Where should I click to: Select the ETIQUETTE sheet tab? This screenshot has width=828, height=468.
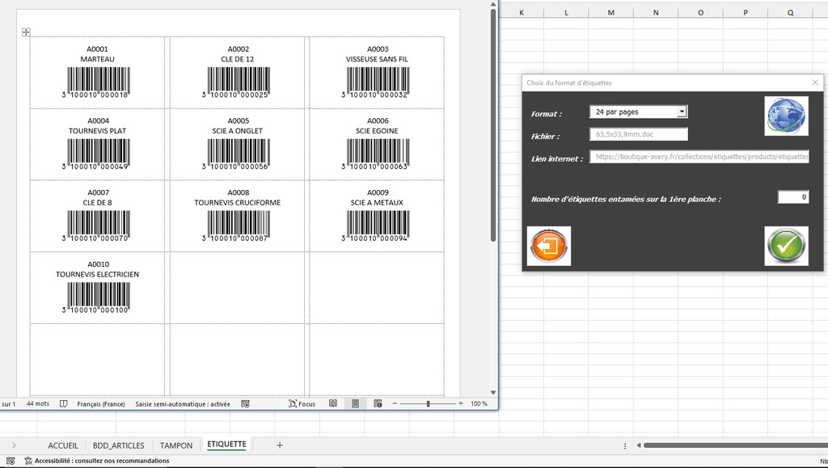click(x=226, y=445)
